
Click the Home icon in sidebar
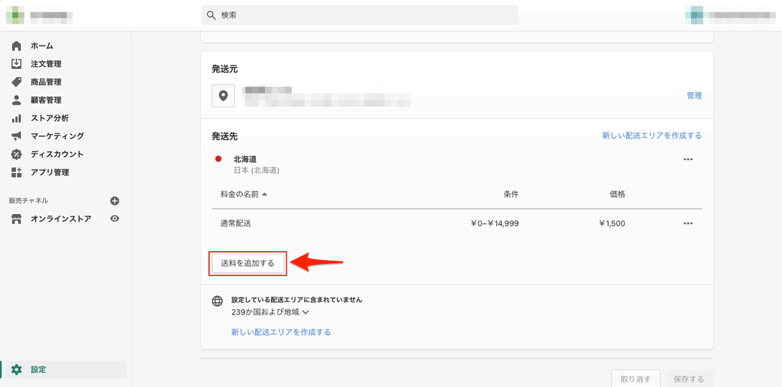(17, 46)
